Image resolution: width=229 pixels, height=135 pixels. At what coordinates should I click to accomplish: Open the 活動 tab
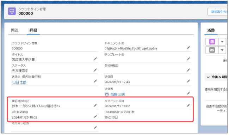211,30
